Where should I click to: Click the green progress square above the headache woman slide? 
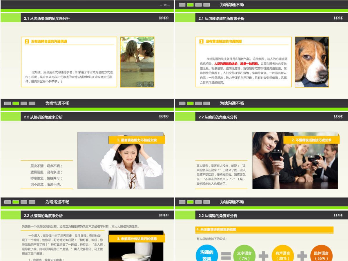(16, 103)
